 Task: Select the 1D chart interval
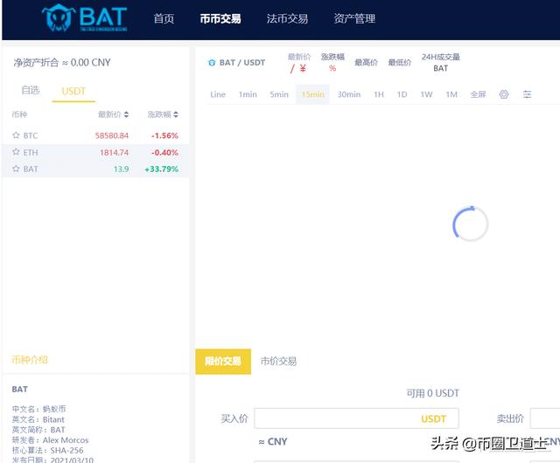(x=402, y=94)
